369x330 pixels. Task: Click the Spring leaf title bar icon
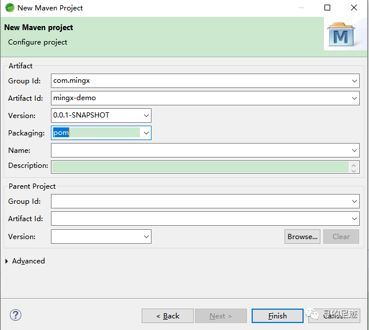(10, 8)
